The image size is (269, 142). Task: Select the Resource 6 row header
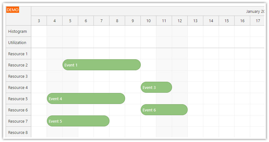tap(18, 110)
